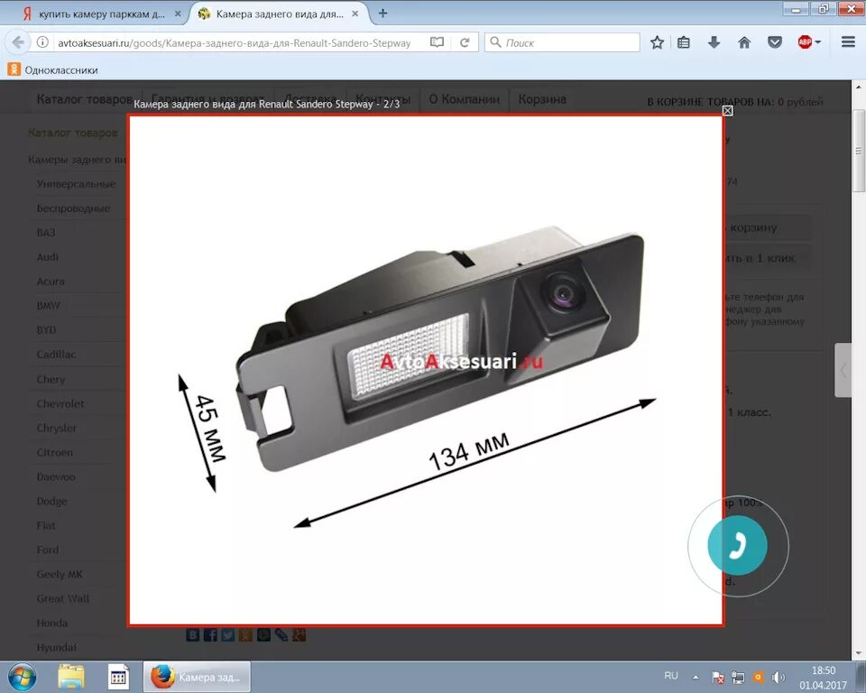Share via Twitter social icon
The width and height of the screenshot is (866, 693).
(228, 634)
